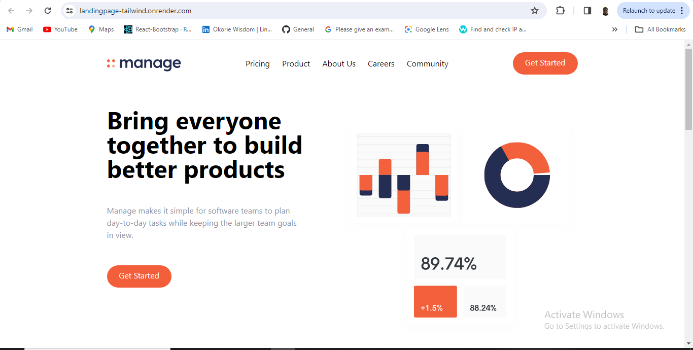Click the hero Get Started button
The image size is (693, 350).
[x=139, y=276]
